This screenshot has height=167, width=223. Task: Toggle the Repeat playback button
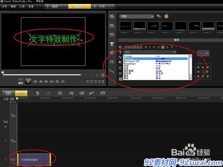coord(57,81)
